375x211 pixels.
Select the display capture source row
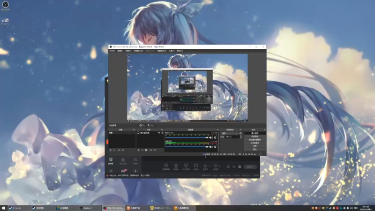coord(150,133)
